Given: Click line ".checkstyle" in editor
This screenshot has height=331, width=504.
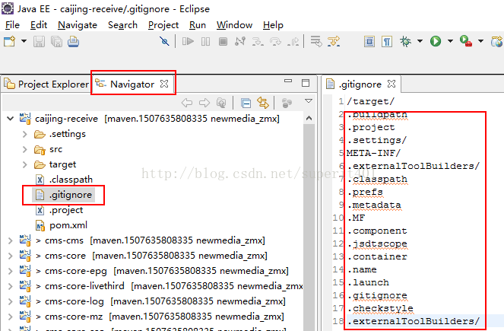Looking at the screenshot, I should (382, 308).
